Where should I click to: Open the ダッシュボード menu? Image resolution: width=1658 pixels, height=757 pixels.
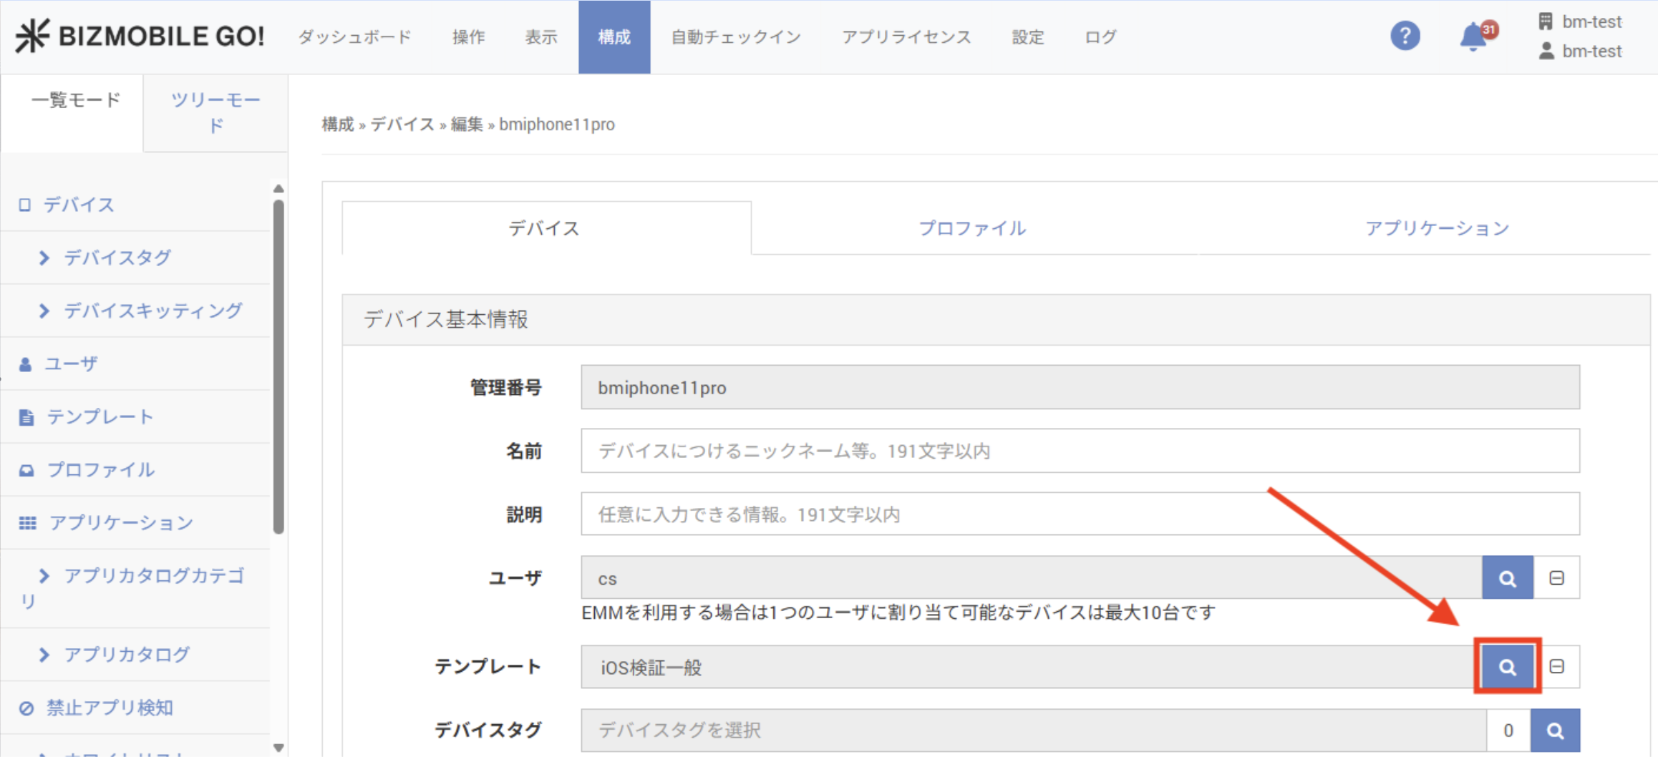(x=354, y=37)
